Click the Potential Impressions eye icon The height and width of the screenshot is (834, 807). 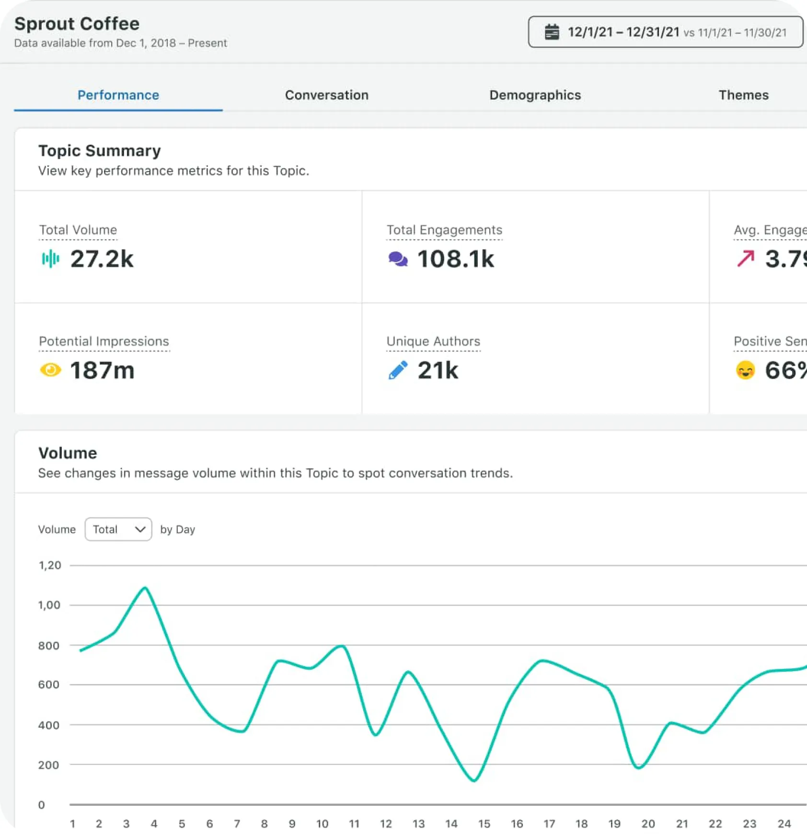[x=50, y=370]
